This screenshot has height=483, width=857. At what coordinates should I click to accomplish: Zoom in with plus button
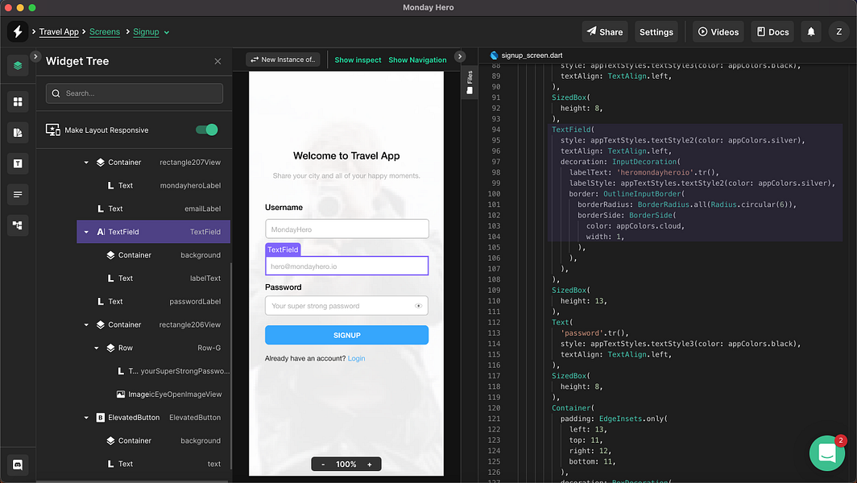pyautogui.click(x=370, y=464)
